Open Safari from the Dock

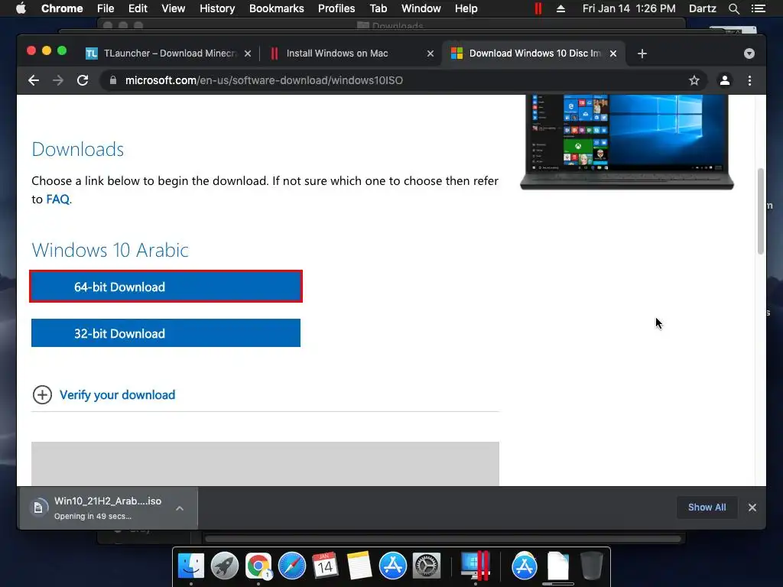point(291,566)
